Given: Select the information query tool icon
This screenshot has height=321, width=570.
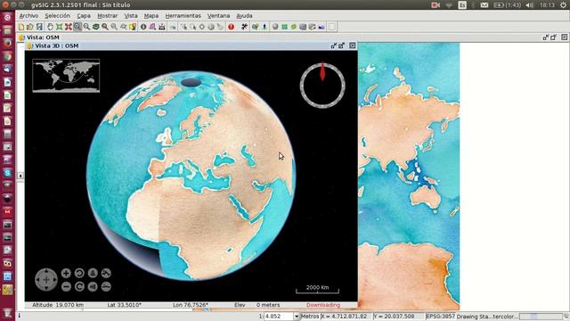Looking at the screenshot, I should click(x=143, y=27).
